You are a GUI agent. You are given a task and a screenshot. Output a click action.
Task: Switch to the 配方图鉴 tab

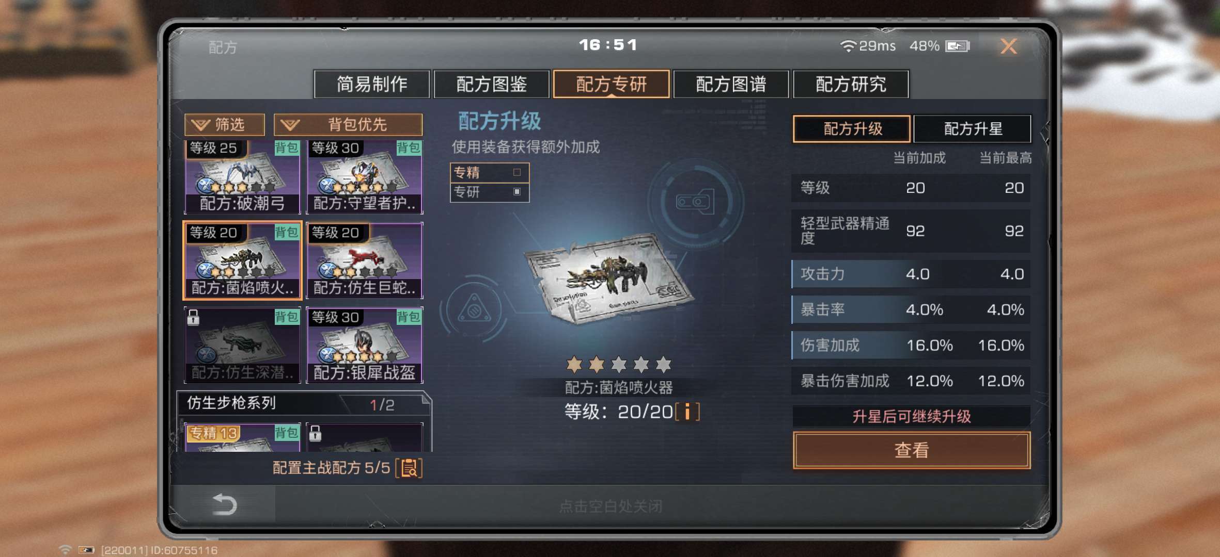click(491, 84)
